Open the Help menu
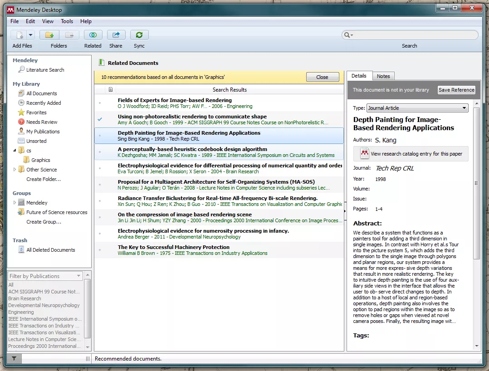The image size is (489, 371). (86, 21)
